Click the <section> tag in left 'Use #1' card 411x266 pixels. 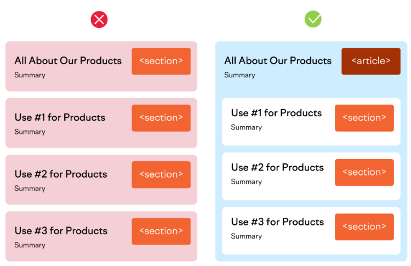click(x=161, y=118)
